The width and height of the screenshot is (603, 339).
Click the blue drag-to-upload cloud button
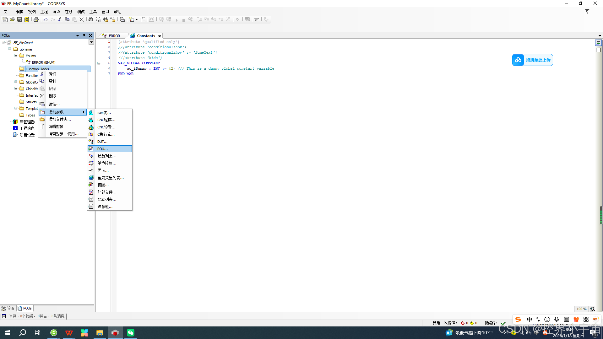point(532,60)
